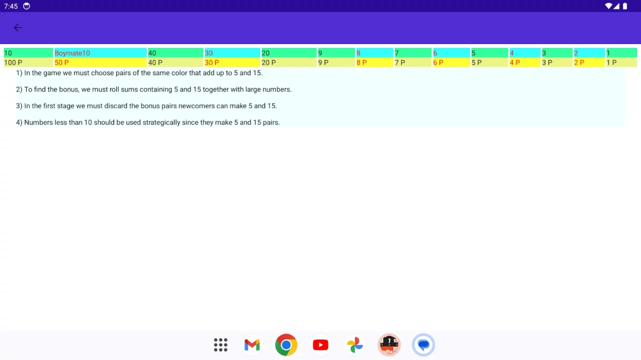This screenshot has height=360, width=641.
Task: Open the Messages chat bubble icon
Action: point(423,345)
